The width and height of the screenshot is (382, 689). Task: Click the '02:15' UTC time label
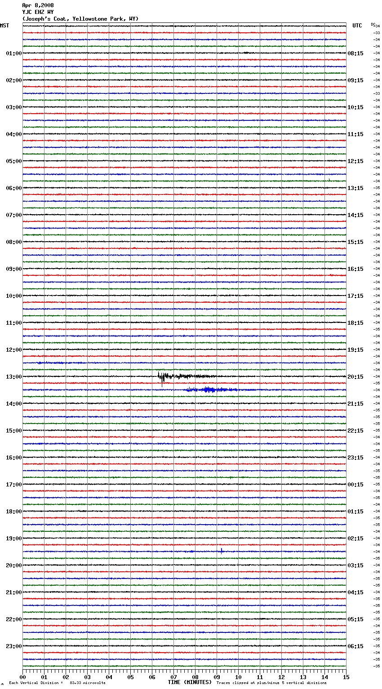click(x=355, y=539)
